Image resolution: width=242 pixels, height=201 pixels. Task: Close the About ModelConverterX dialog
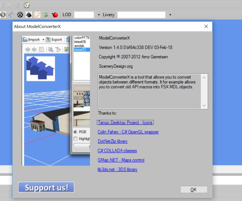point(206,26)
